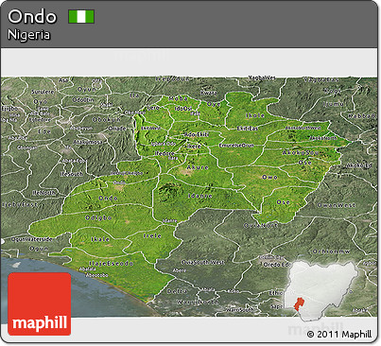
Task: Select the IdoOsi map label
Action: tap(183, 109)
